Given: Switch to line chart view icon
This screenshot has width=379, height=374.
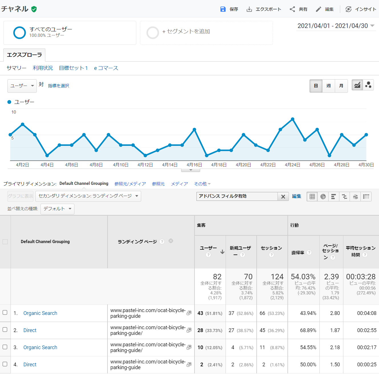Looking at the screenshot, I should [357, 85].
